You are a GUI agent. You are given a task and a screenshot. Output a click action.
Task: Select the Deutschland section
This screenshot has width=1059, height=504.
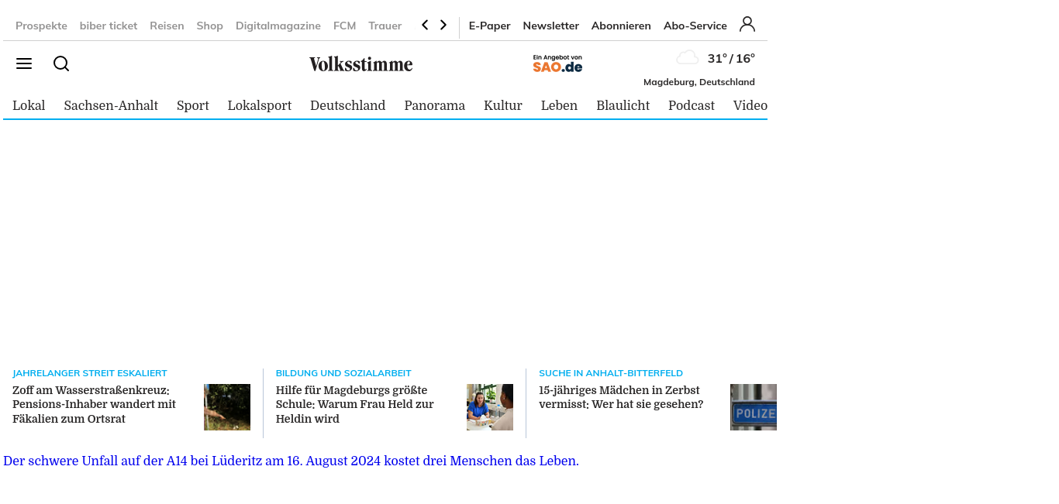click(348, 105)
